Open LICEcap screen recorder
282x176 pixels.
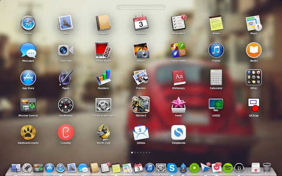coord(254,105)
